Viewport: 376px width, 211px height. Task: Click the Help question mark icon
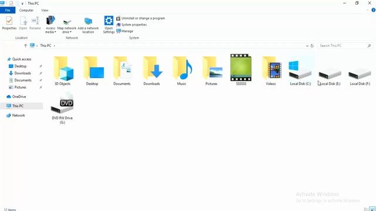tap(374, 10)
